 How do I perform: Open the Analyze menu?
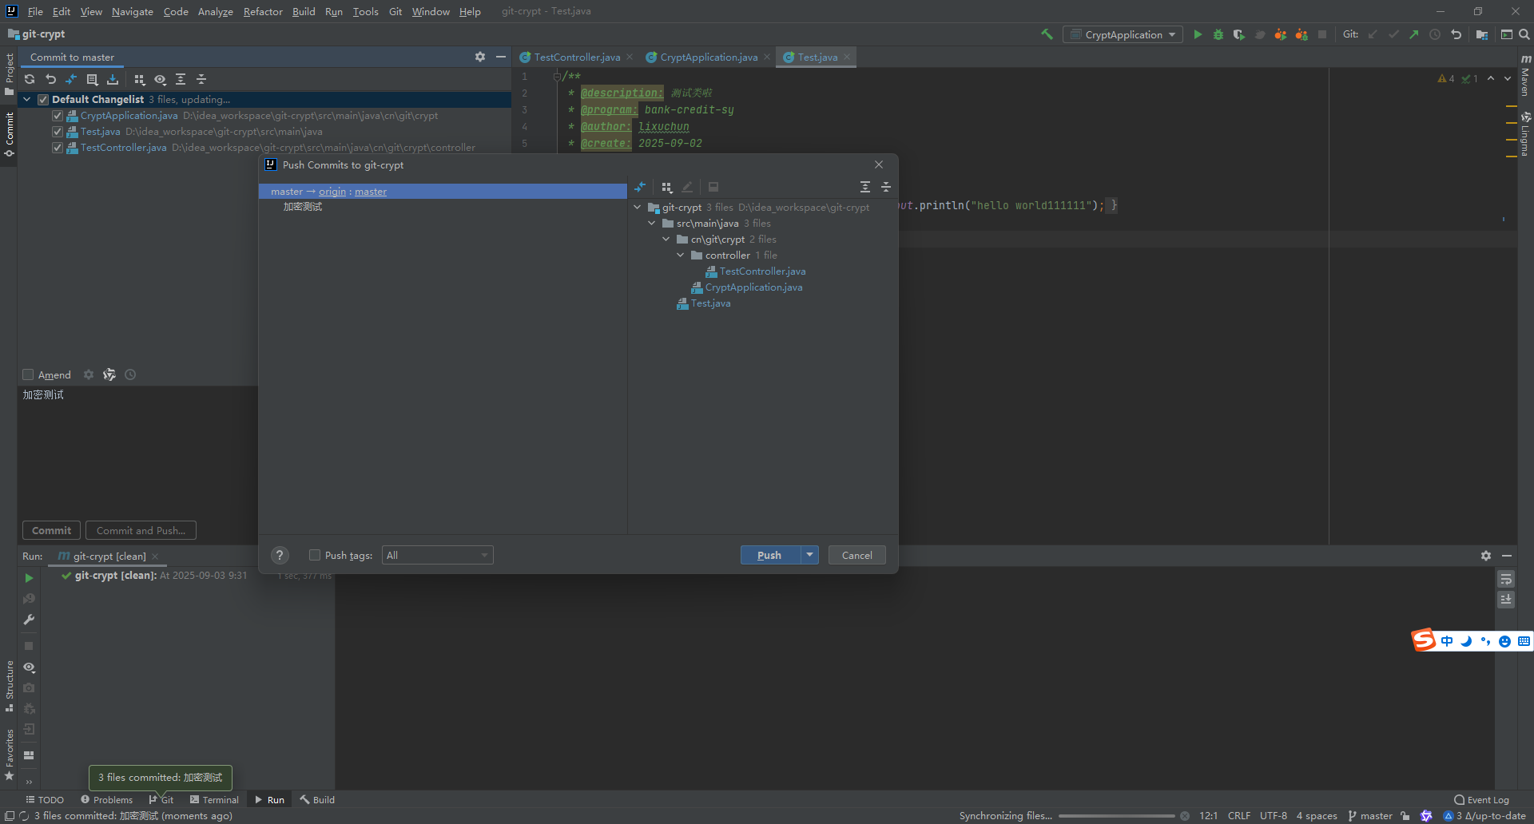pos(216,11)
